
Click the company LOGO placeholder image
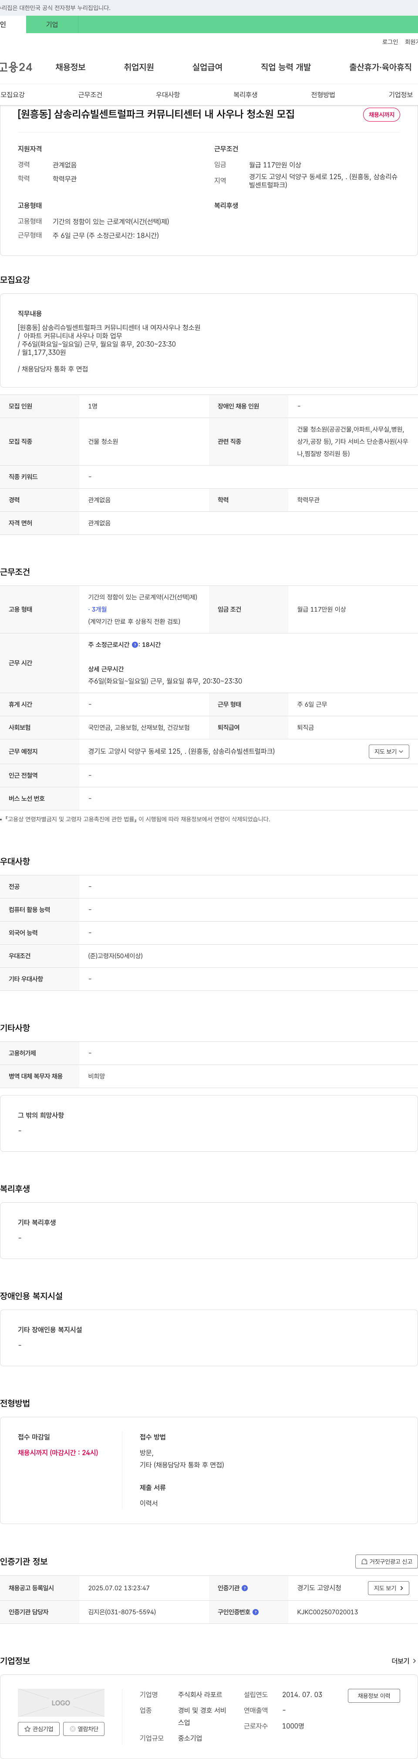click(x=61, y=1703)
